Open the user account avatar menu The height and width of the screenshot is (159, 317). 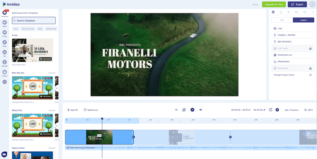pyautogui.click(x=312, y=4)
